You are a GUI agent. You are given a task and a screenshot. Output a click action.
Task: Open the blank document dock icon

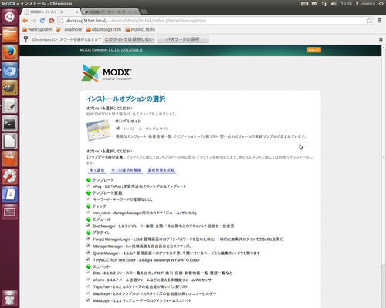tap(10, 141)
